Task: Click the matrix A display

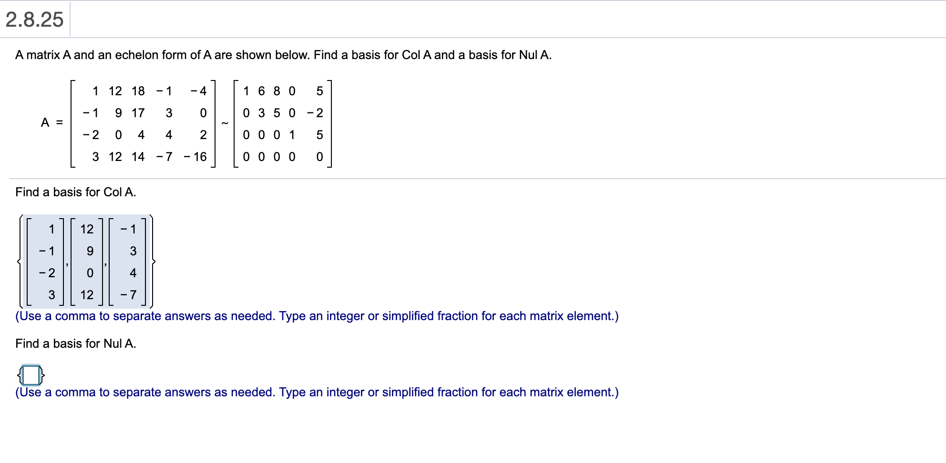Action: point(143,124)
